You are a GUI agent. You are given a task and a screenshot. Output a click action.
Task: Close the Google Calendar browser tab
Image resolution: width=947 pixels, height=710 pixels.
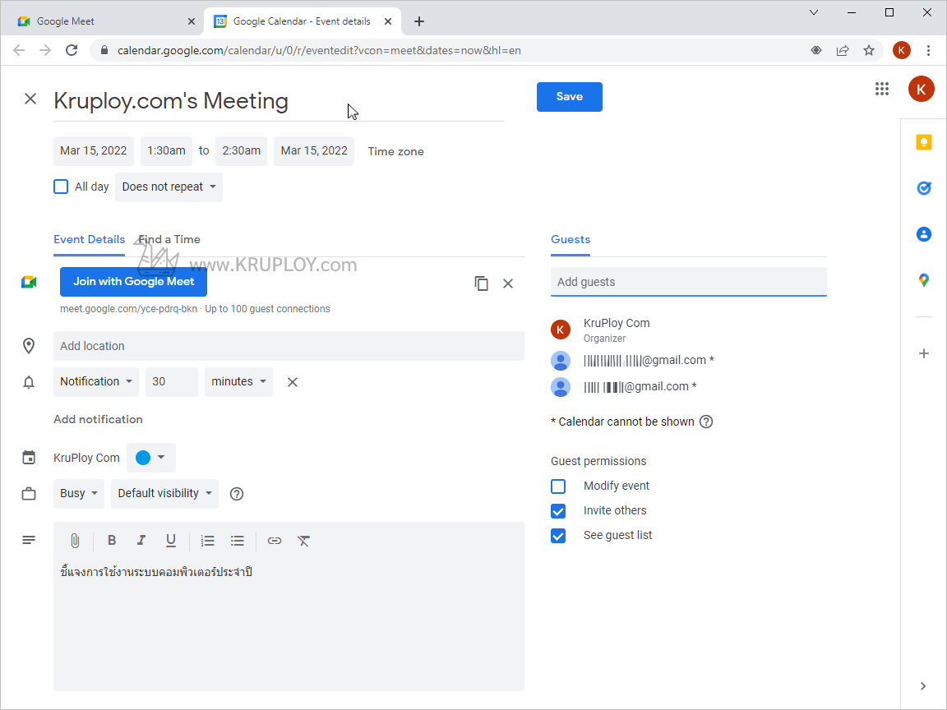coord(388,21)
